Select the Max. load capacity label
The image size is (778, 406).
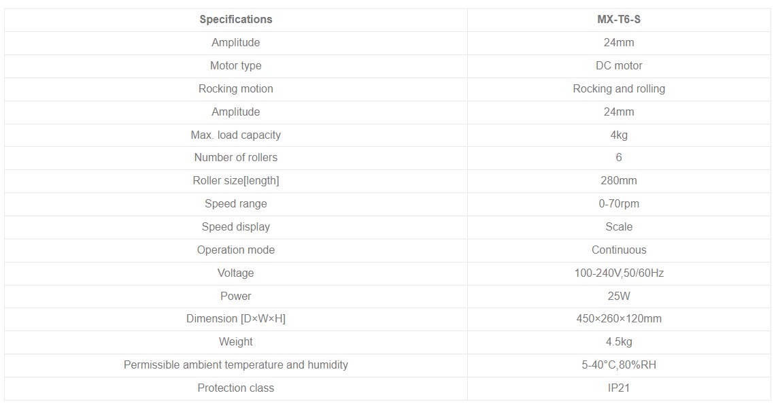click(x=235, y=135)
